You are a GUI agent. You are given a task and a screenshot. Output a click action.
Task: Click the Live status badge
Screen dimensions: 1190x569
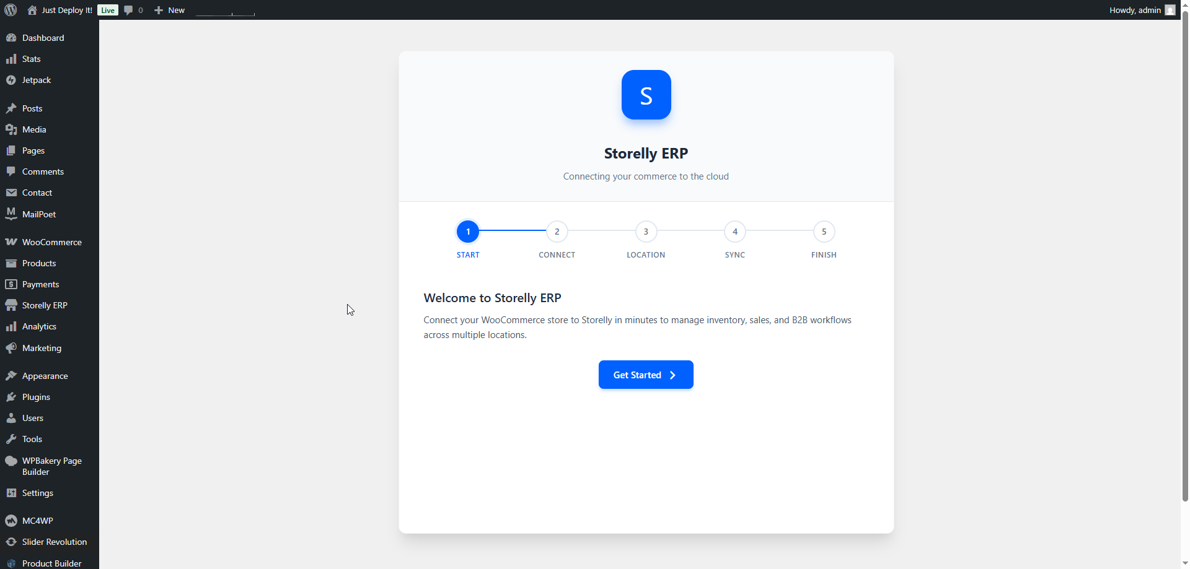pyautogui.click(x=108, y=11)
